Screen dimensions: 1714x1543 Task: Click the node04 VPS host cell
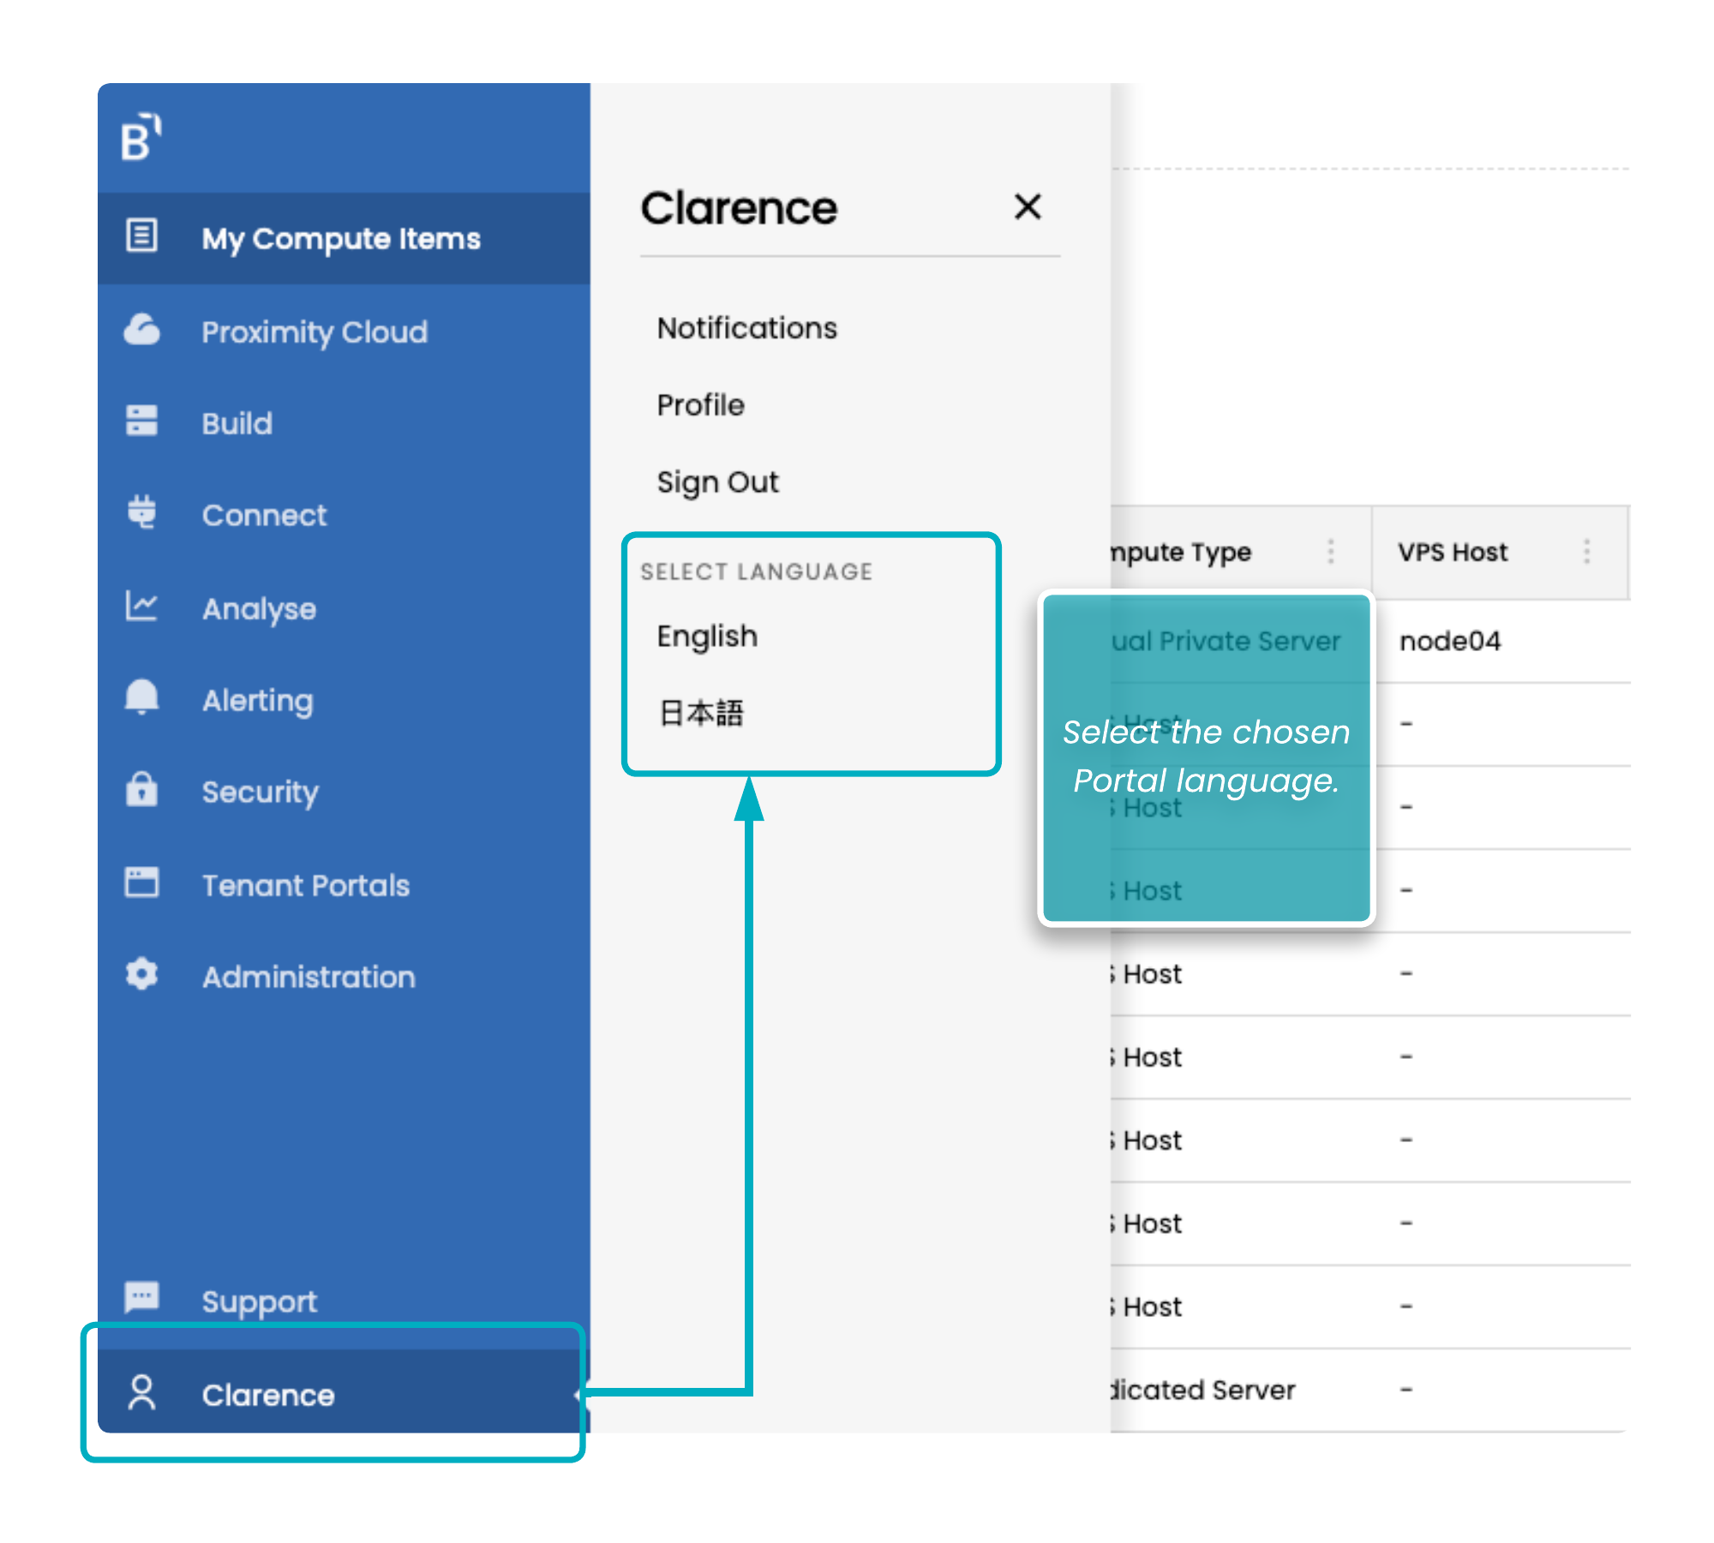click(1450, 641)
